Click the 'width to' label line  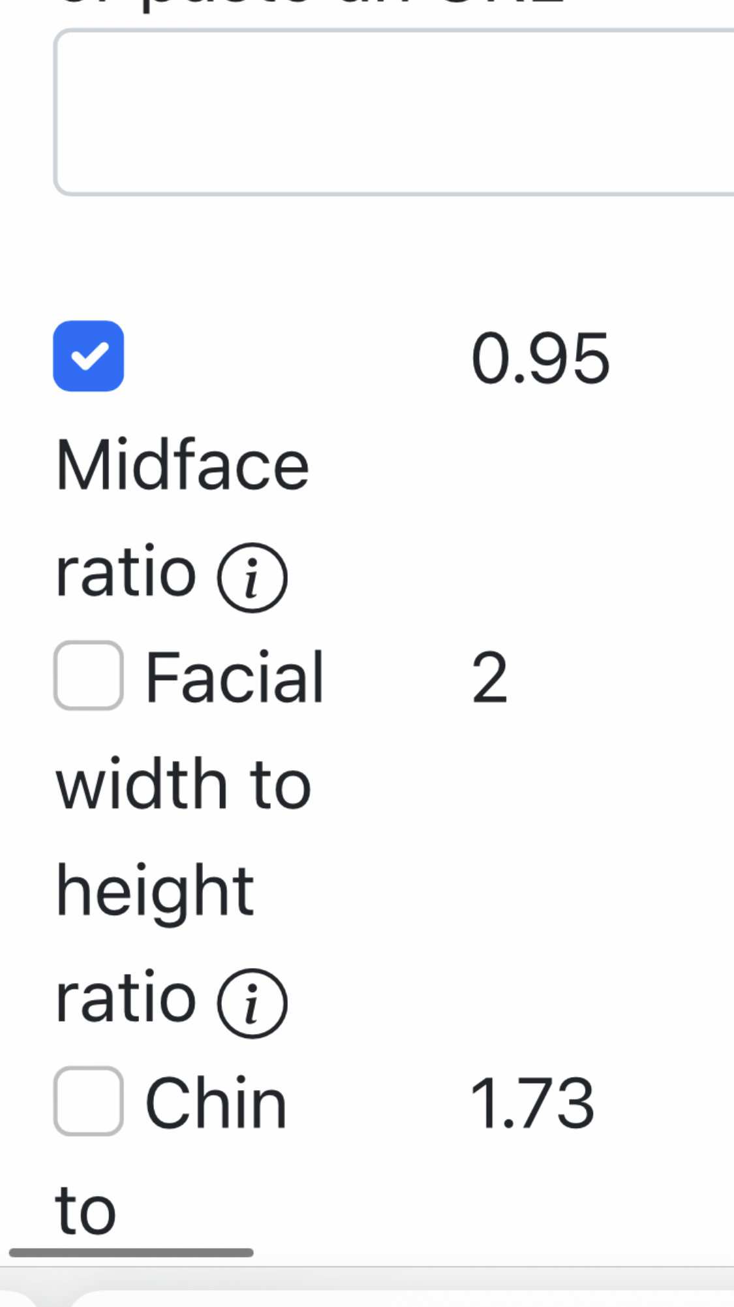(x=183, y=784)
